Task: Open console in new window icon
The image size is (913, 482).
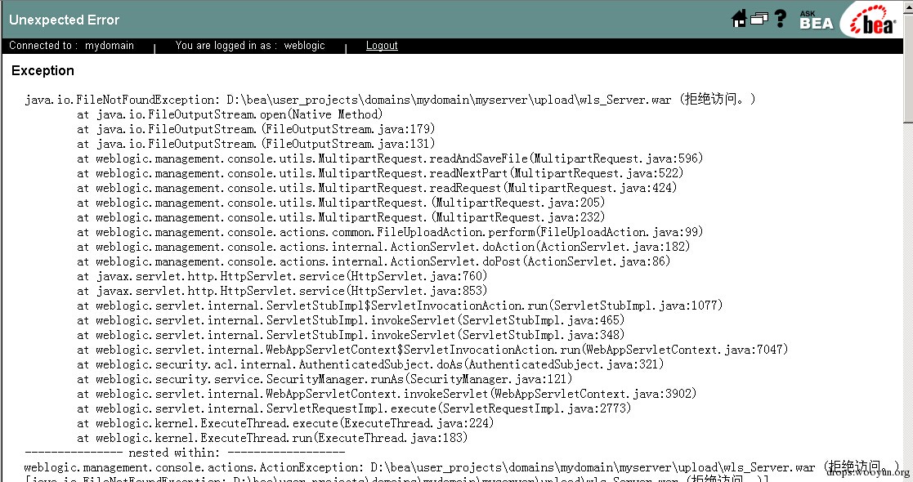Action: pos(759,19)
